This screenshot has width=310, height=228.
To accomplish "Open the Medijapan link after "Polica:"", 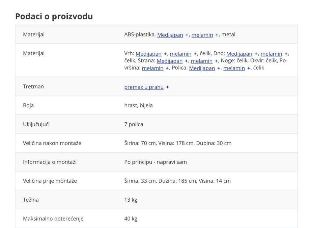I will pyautogui.click(x=202, y=68).
